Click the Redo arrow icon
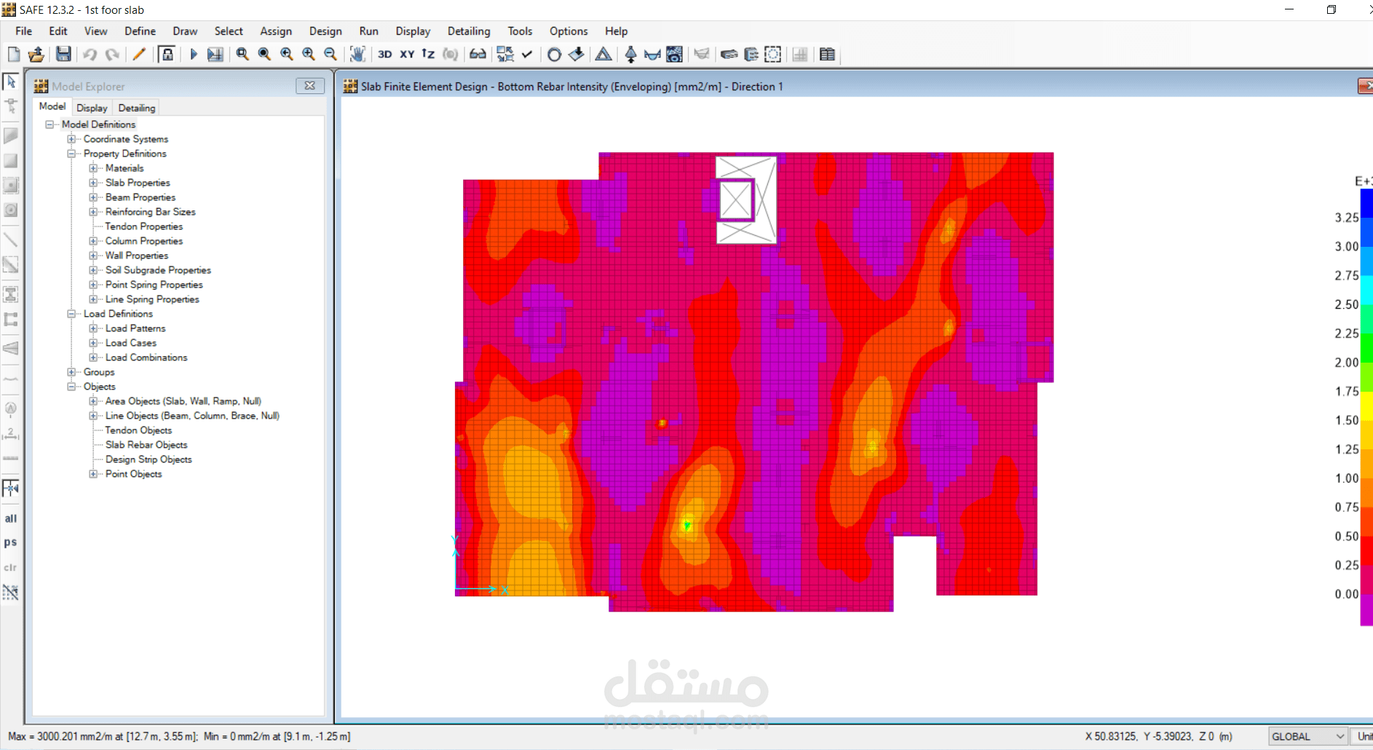 (112, 55)
